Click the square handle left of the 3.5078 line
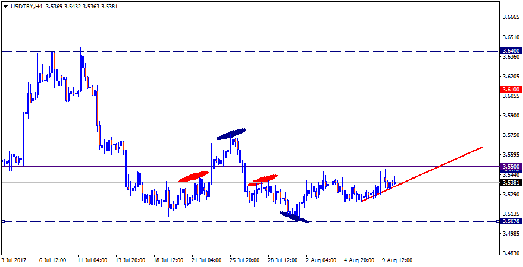 [3, 221]
